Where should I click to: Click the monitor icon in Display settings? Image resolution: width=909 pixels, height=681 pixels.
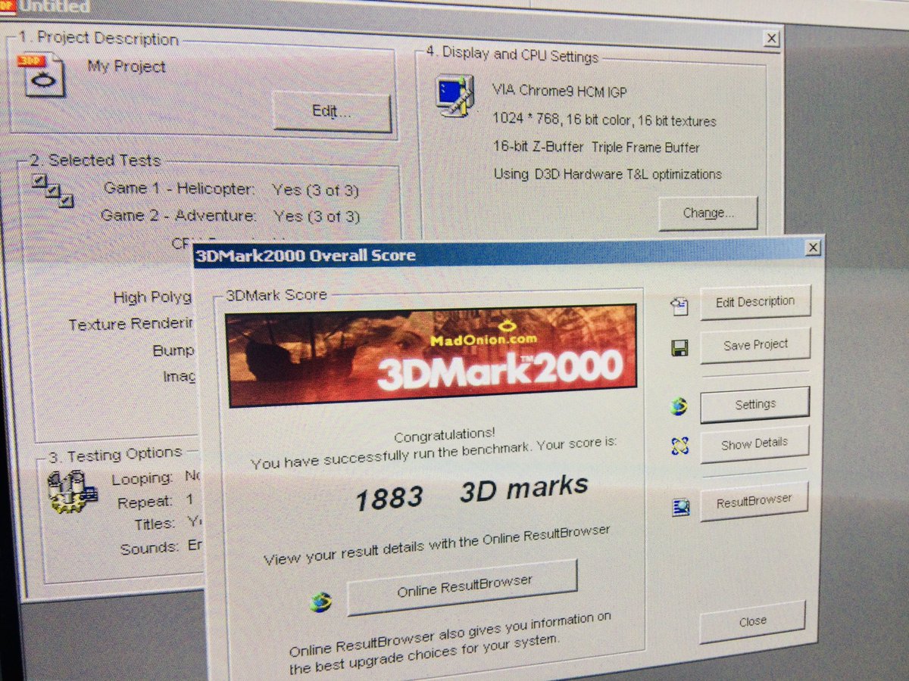click(x=455, y=96)
